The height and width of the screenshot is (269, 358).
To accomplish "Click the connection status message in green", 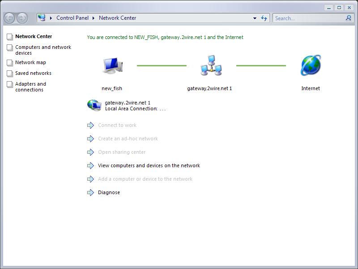I will coord(165,37).
